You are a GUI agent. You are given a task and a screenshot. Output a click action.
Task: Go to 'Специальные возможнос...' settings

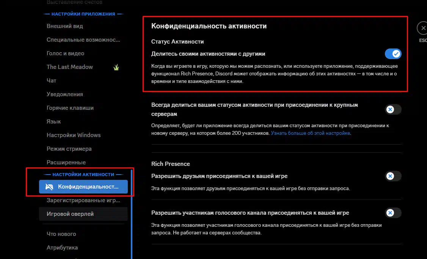pyautogui.click(x=83, y=40)
